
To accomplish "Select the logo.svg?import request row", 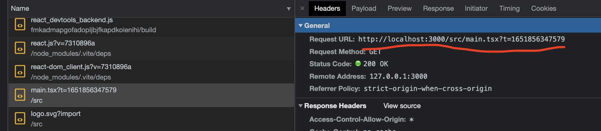I will click(x=151, y=119).
